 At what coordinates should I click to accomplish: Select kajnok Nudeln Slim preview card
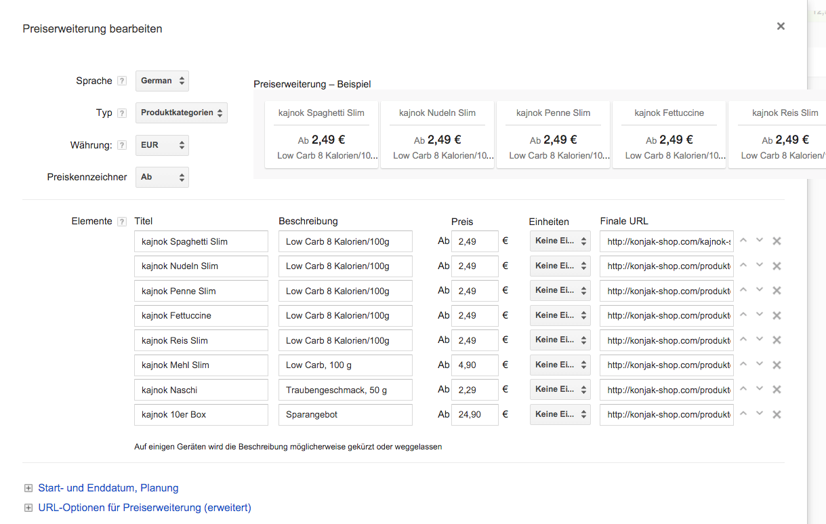click(x=437, y=135)
